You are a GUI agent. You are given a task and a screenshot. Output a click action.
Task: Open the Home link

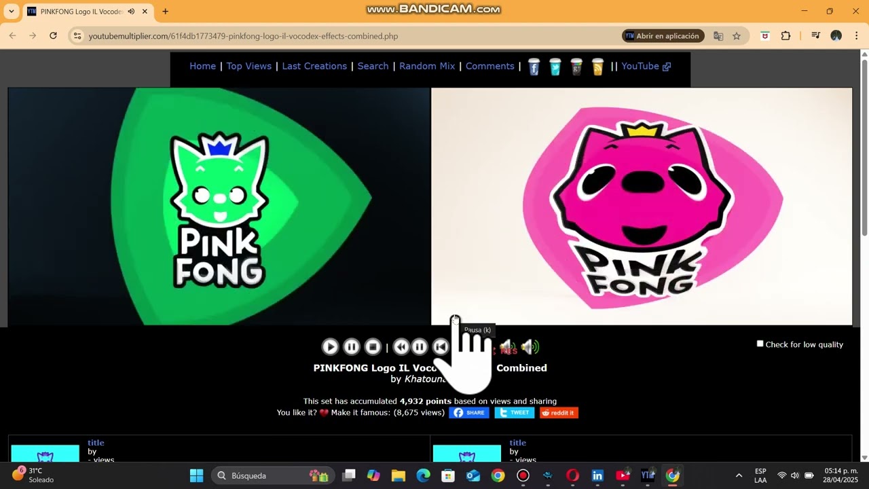point(202,66)
